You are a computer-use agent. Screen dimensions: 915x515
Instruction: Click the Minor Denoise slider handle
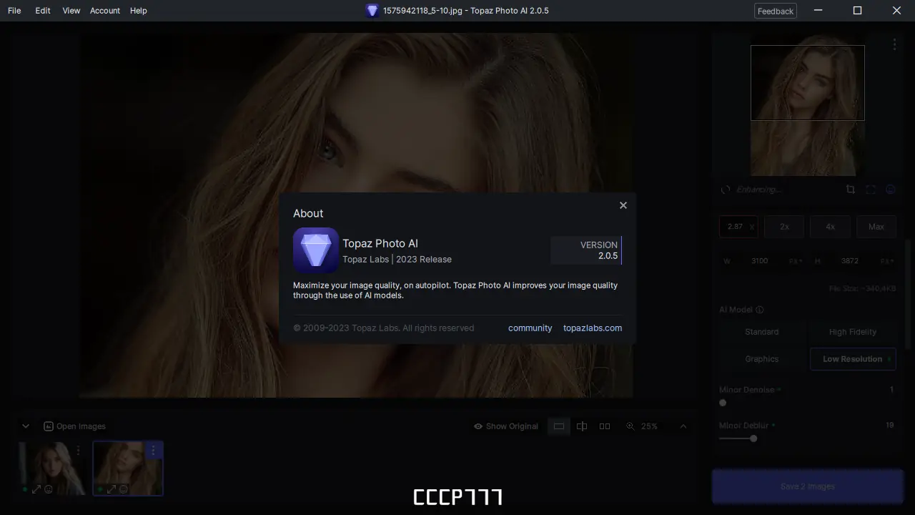coord(723,403)
